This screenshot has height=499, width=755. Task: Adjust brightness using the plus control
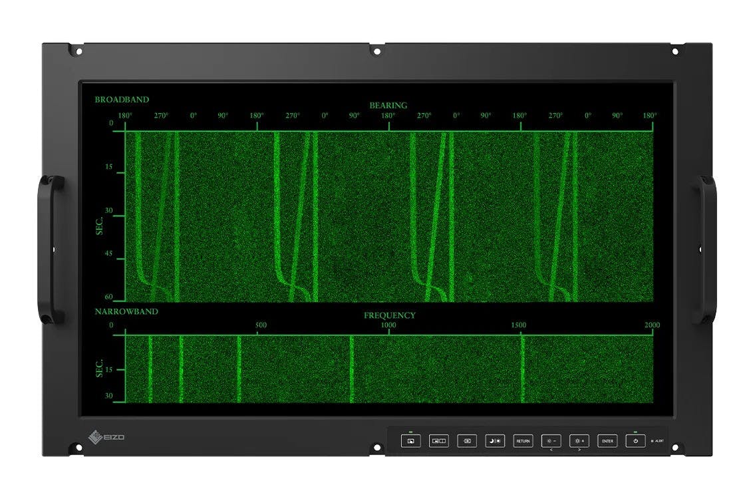[x=578, y=440]
